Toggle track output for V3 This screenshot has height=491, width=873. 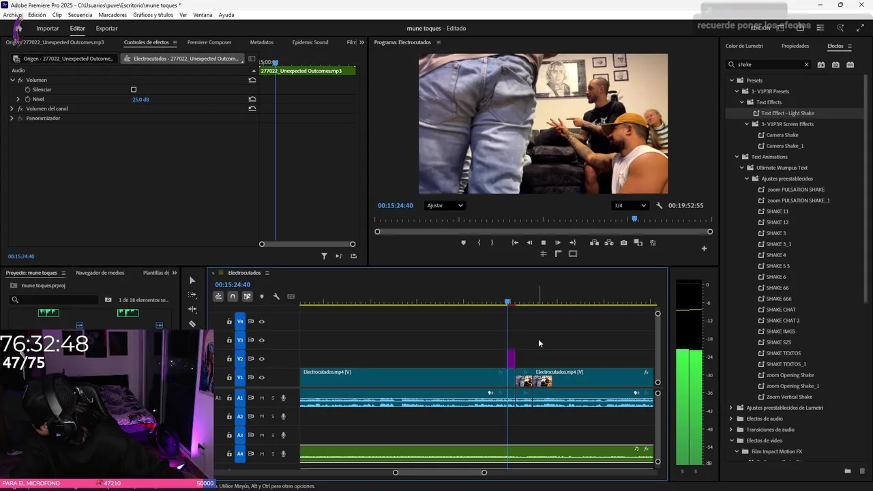click(261, 340)
